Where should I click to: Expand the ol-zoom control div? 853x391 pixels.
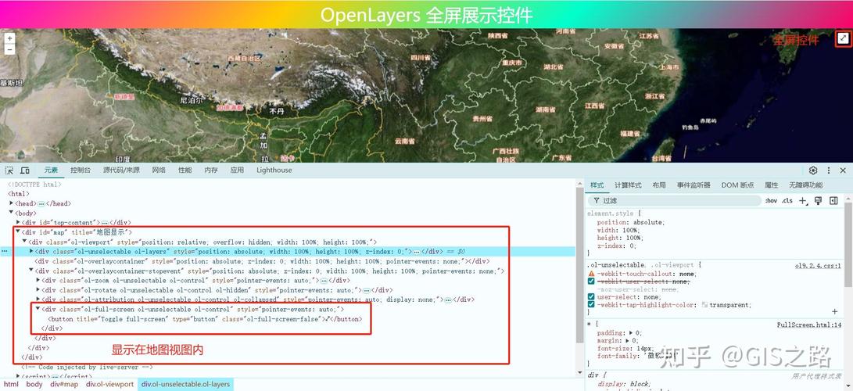pyautogui.click(x=38, y=280)
